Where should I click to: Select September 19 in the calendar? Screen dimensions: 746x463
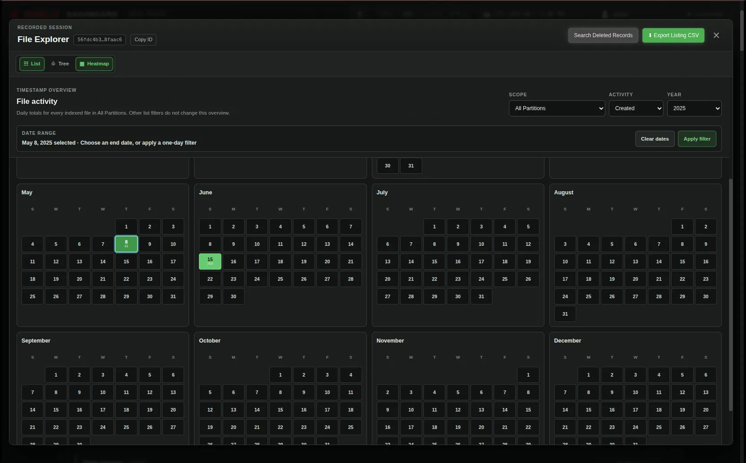pyautogui.click(x=150, y=410)
